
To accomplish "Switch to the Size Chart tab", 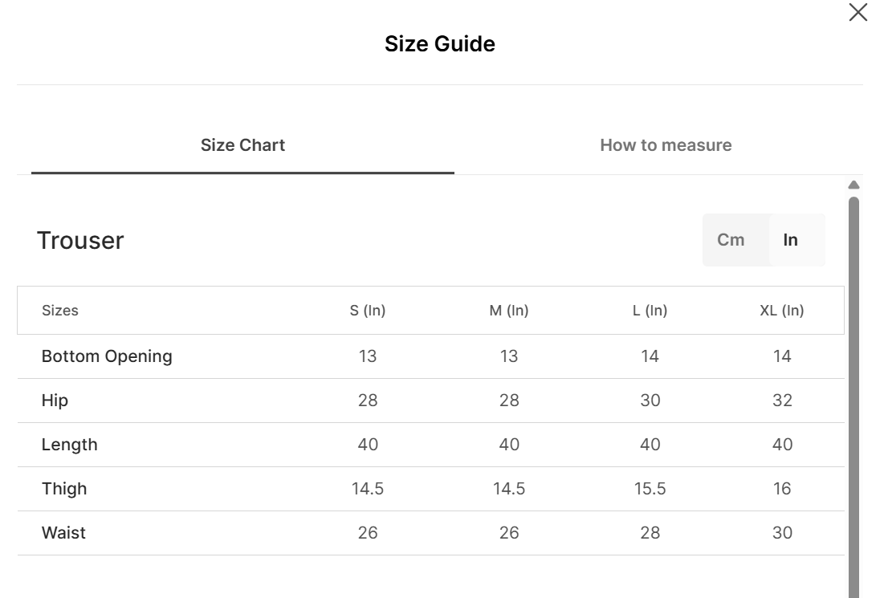I will click(x=242, y=145).
